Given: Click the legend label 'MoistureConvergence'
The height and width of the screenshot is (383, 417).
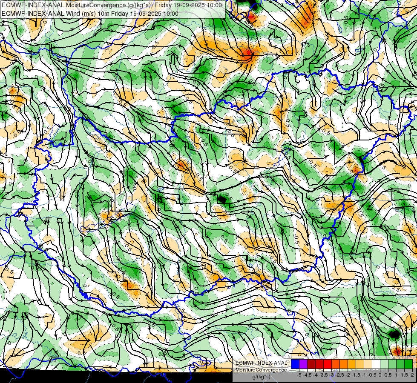Looking at the screenshot, I should [x=261, y=370].
